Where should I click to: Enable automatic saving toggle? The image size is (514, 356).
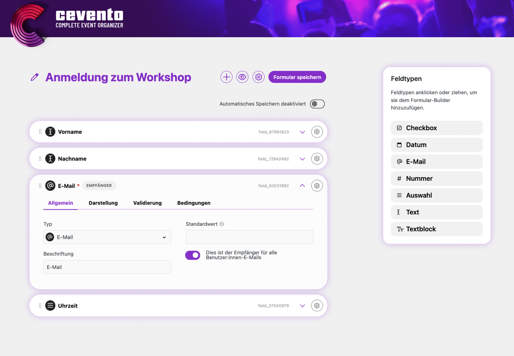tap(317, 104)
